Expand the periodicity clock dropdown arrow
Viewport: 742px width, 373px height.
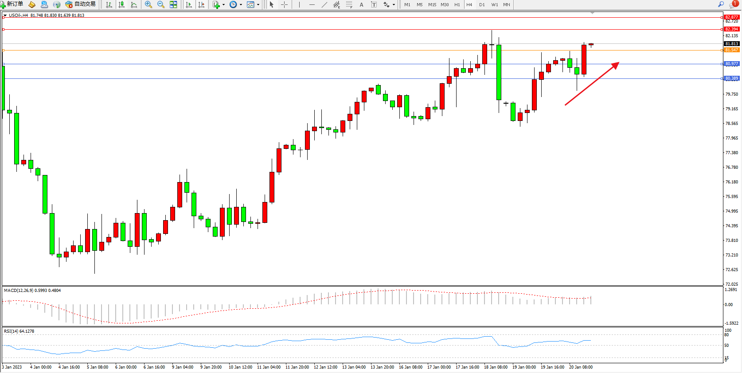click(241, 5)
